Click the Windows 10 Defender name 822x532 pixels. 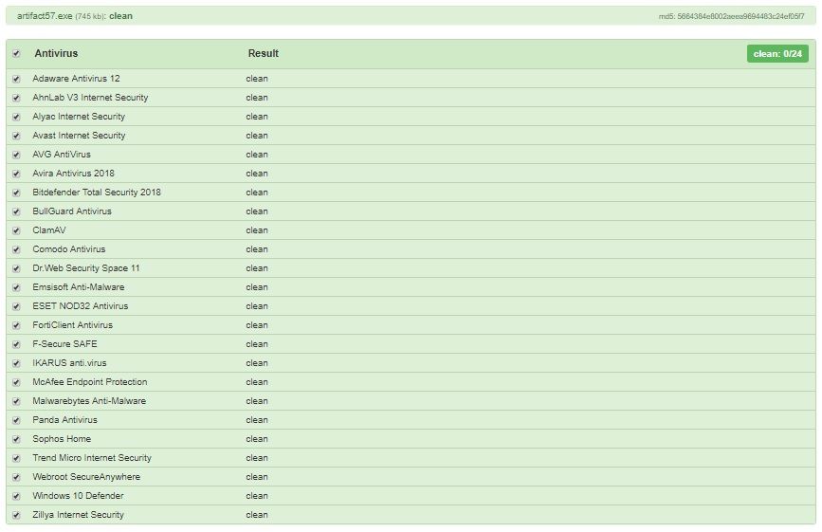tap(78, 496)
